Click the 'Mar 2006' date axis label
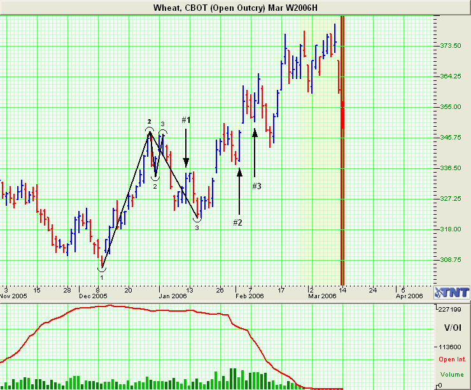Image resolution: width=471 pixels, height=390 pixels. (322, 296)
